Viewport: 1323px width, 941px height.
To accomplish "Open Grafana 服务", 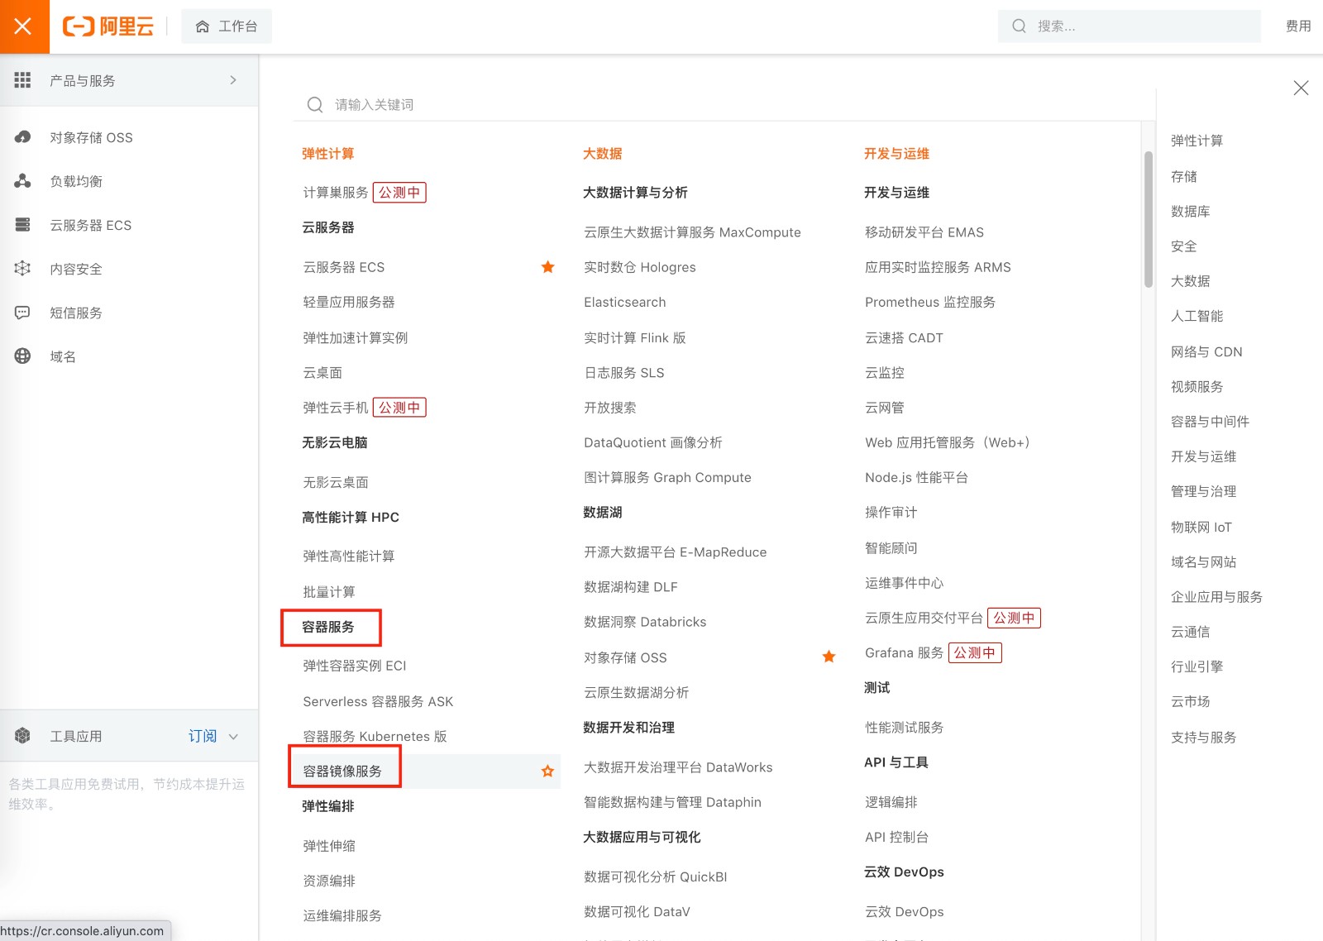I will click(x=904, y=652).
